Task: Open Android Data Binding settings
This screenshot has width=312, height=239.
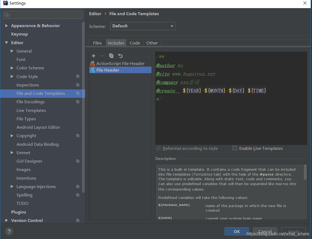Action: [x=38, y=144]
